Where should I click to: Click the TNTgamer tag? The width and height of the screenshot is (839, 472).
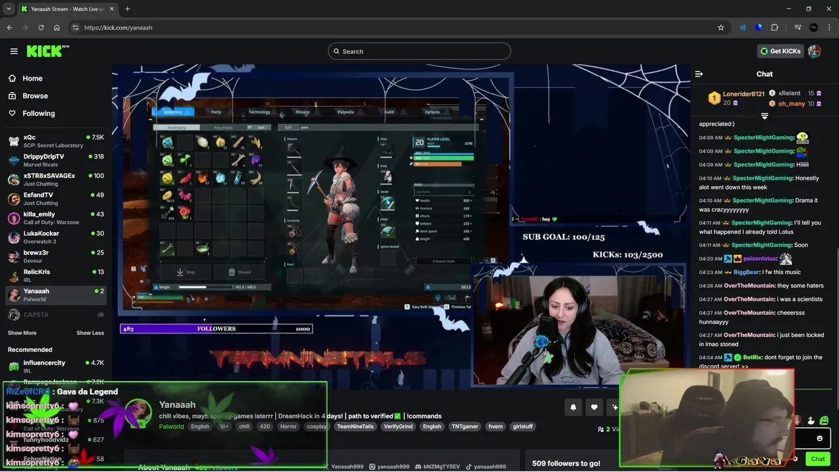coord(465,426)
